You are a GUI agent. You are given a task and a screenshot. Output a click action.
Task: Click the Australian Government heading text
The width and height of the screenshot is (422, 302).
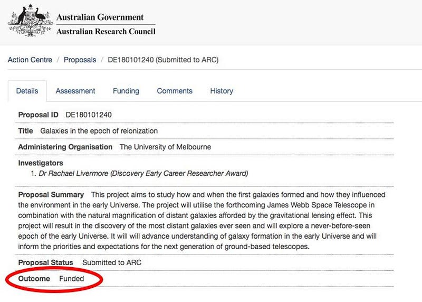[x=100, y=17]
